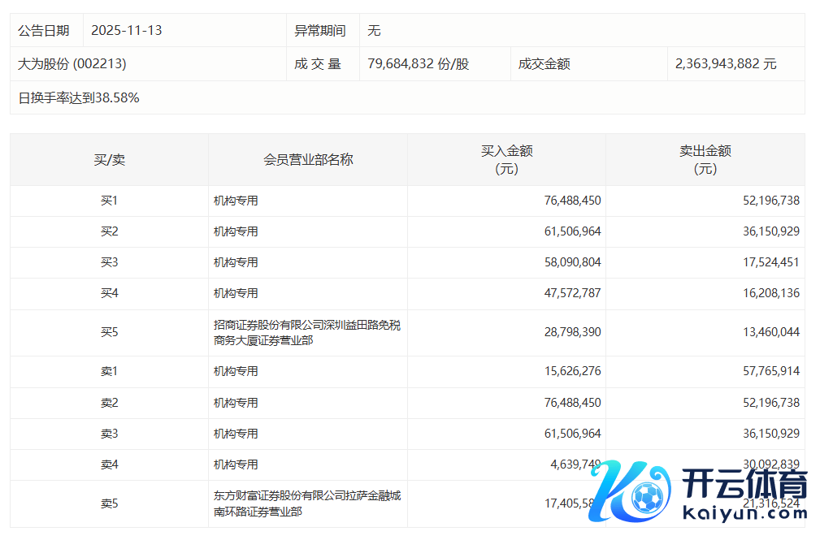This screenshot has width=820, height=540.
Task: Open the 大为股份 (002213) stock name
Action: (72, 63)
